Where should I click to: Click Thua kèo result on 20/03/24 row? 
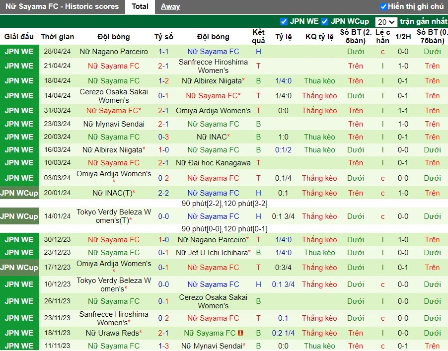(319, 137)
